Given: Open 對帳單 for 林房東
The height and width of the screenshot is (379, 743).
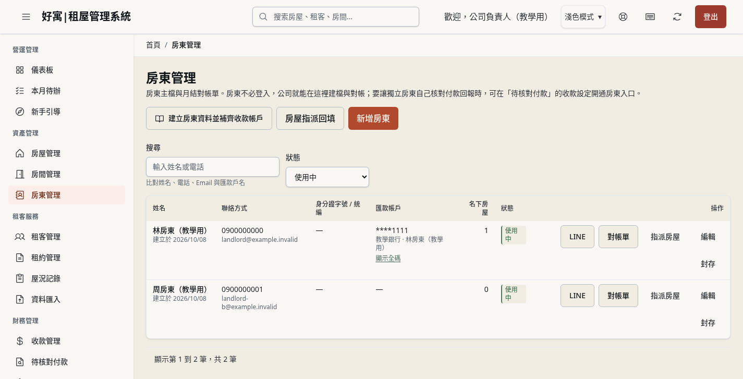Looking at the screenshot, I should pyautogui.click(x=618, y=237).
